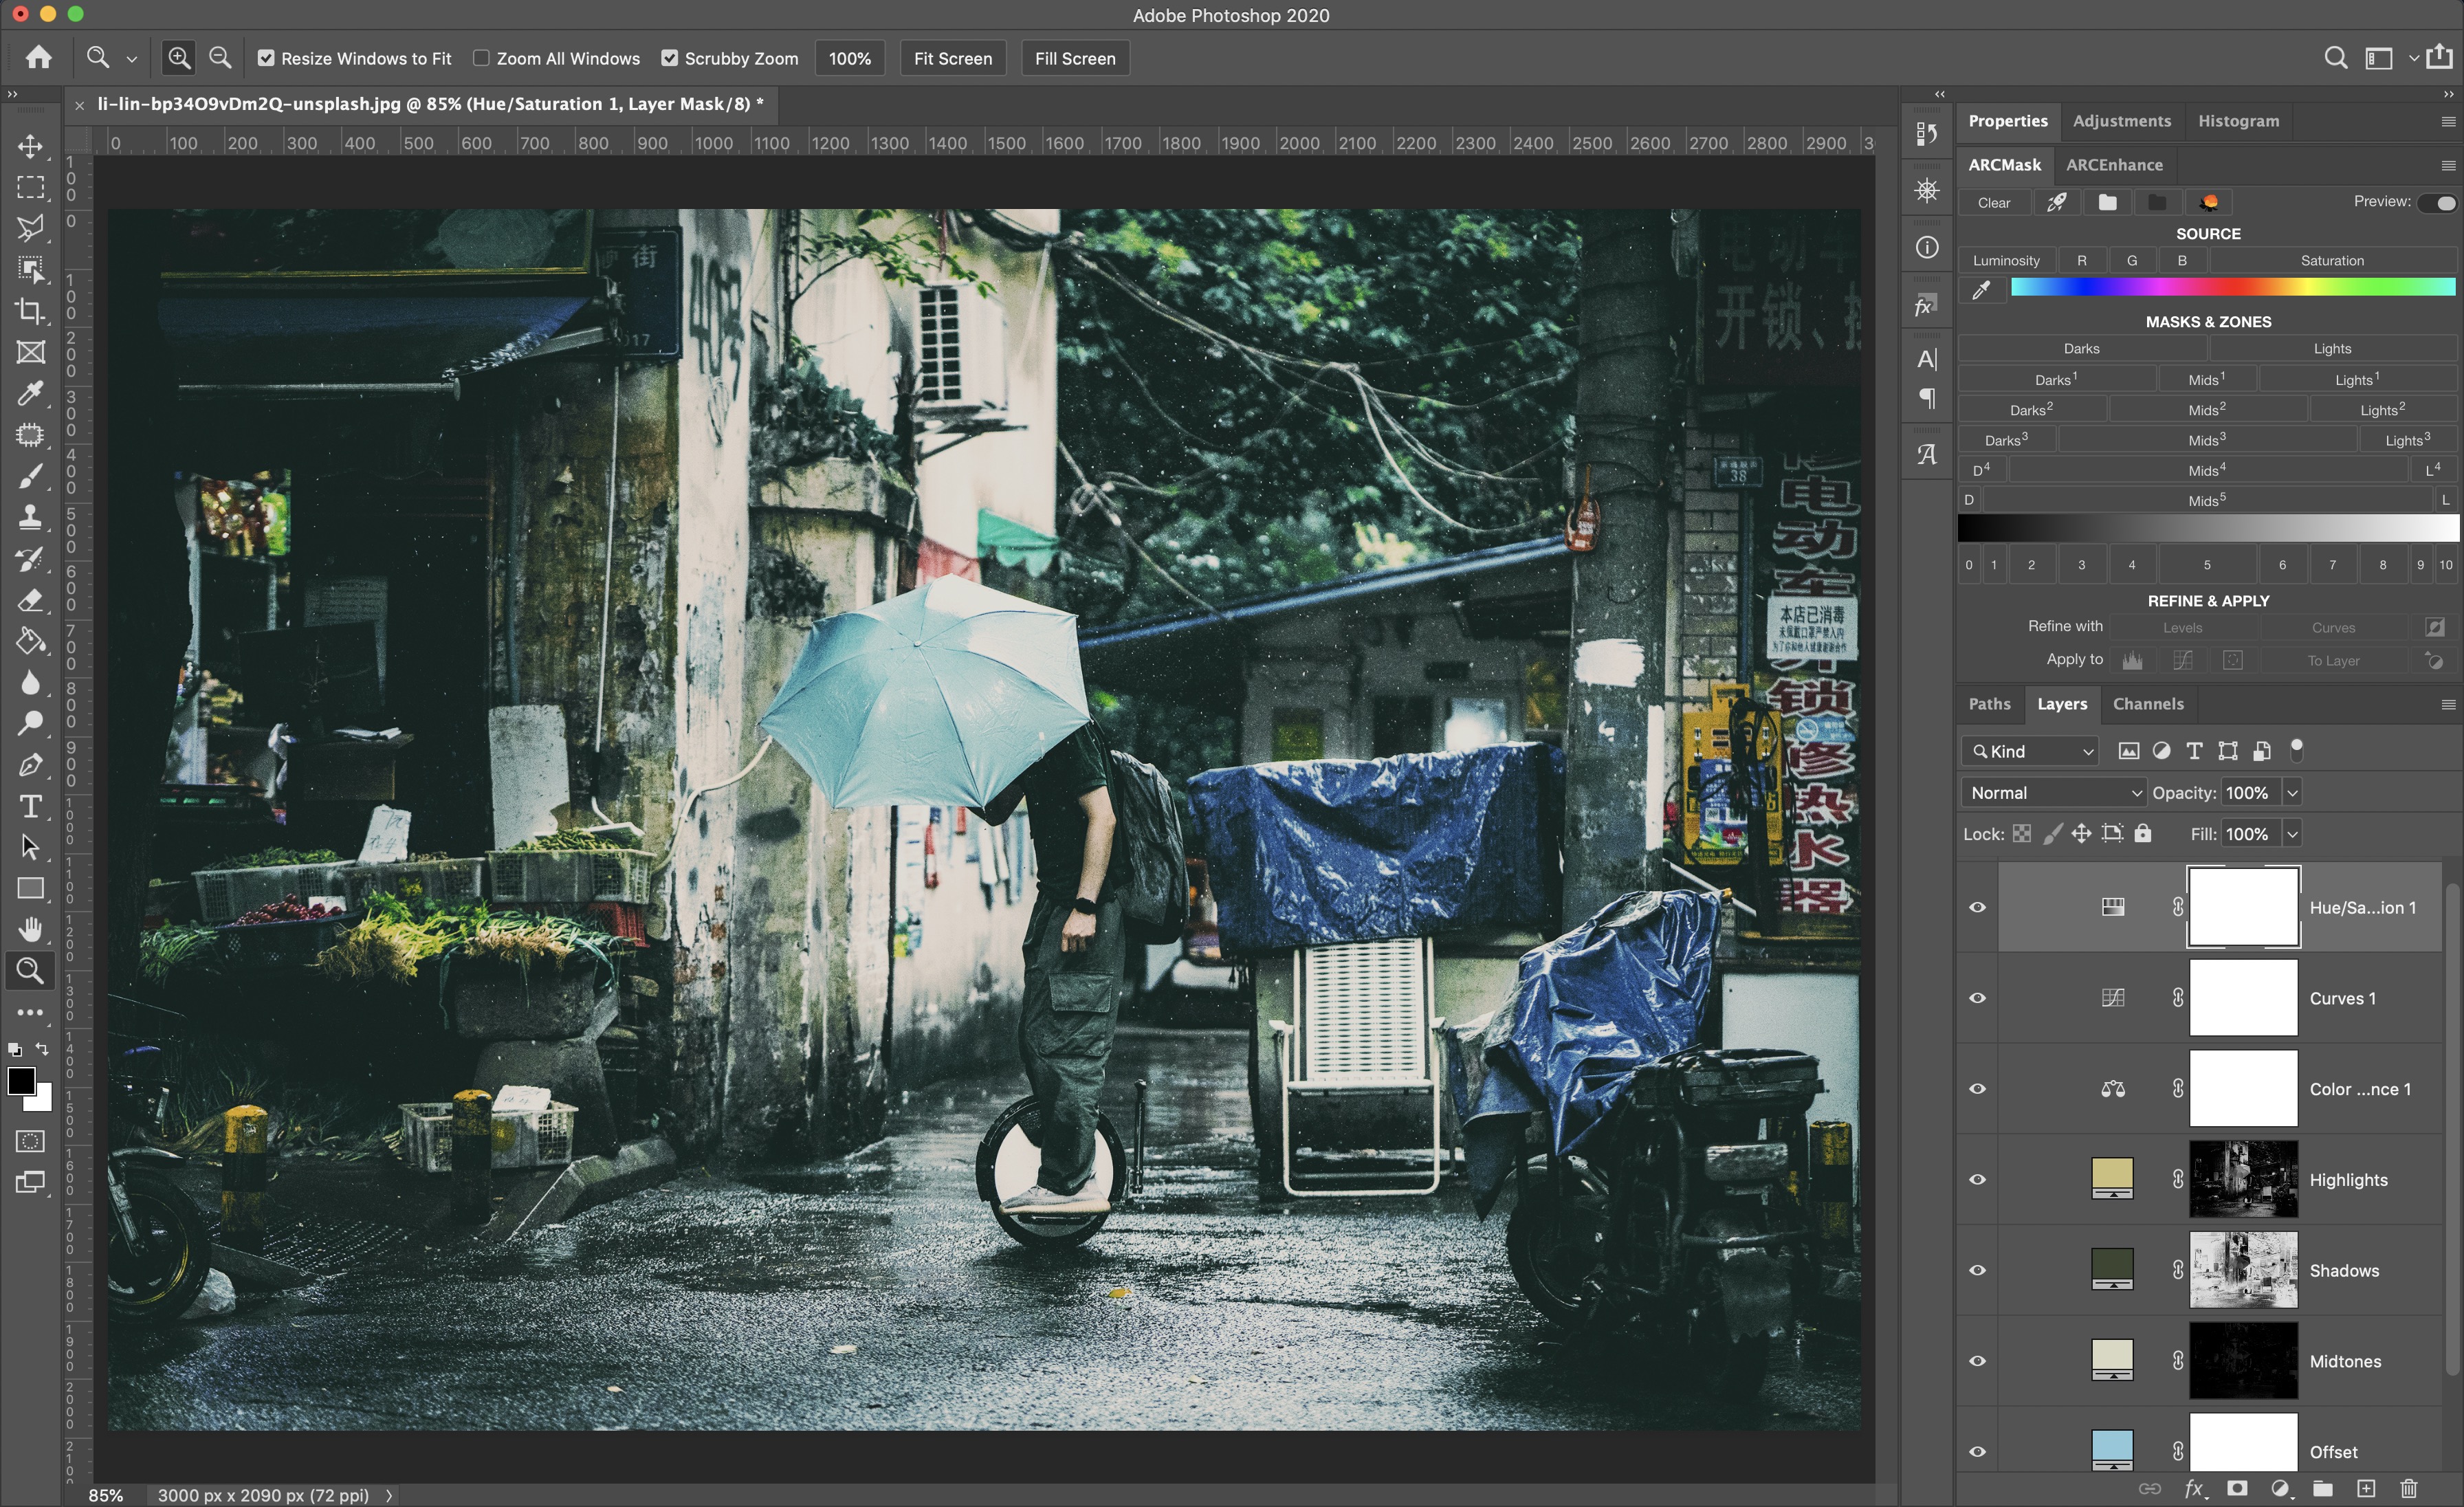Click the Fill Screen button
The image size is (2464, 1507).
[x=1075, y=58]
